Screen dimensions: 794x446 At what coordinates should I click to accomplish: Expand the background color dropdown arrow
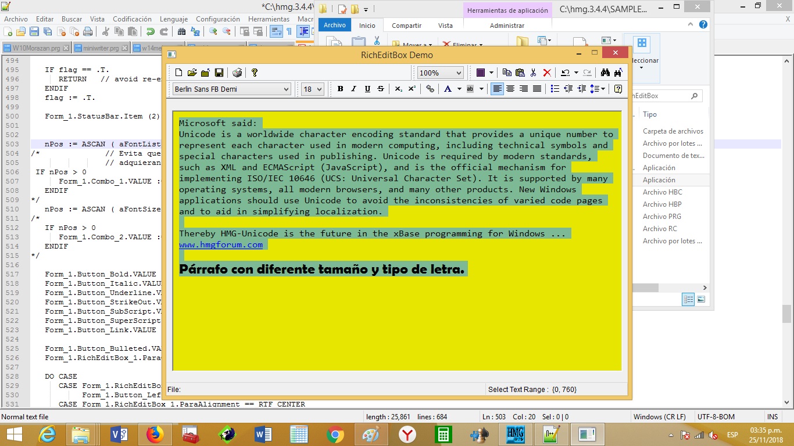coord(491,73)
